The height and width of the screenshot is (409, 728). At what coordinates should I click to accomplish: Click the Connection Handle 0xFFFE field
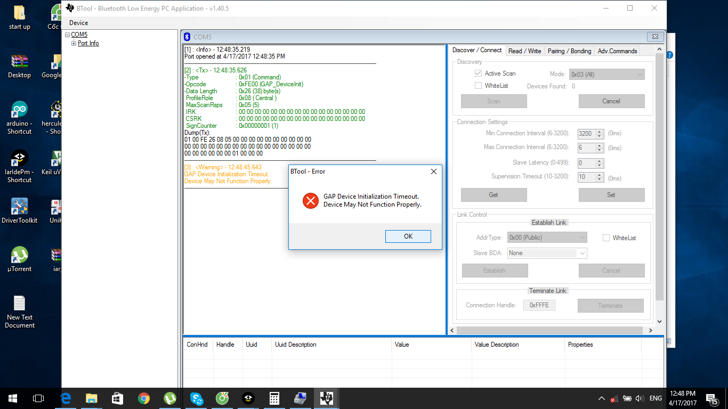click(x=539, y=305)
